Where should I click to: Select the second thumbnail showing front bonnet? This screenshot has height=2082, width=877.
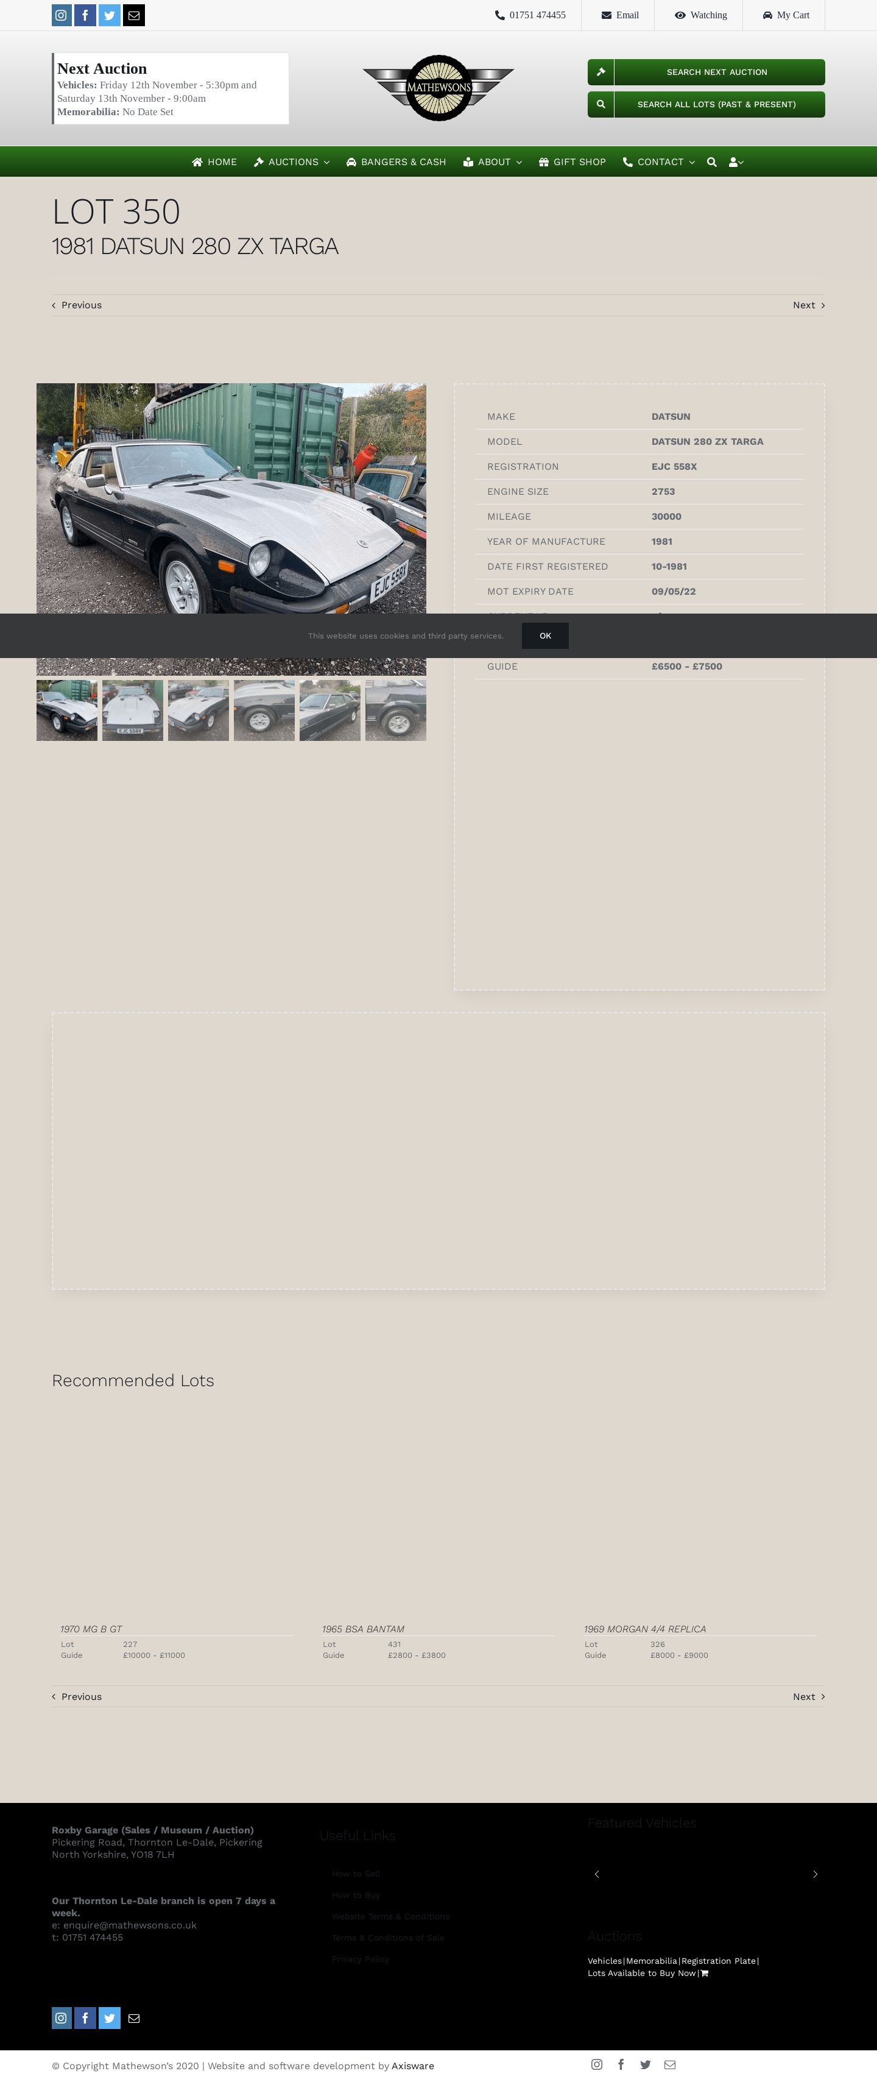click(x=132, y=710)
